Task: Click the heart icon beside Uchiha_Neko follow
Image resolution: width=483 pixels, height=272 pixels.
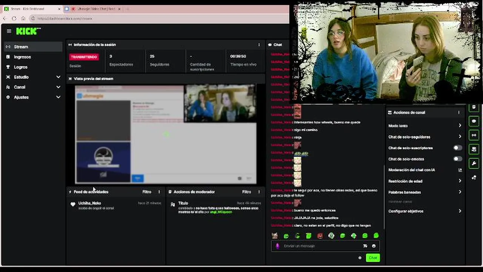Action: point(73,204)
